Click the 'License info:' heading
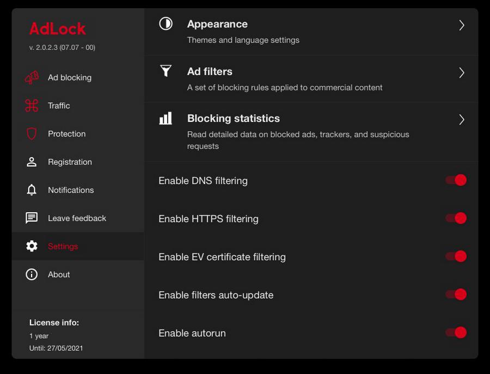490x374 pixels. click(x=54, y=322)
